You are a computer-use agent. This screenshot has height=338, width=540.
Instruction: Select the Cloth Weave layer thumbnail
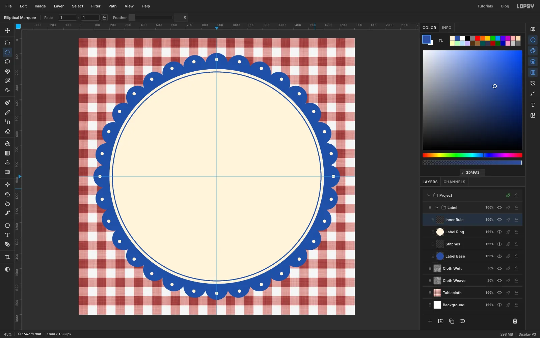click(x=437, y=281)
